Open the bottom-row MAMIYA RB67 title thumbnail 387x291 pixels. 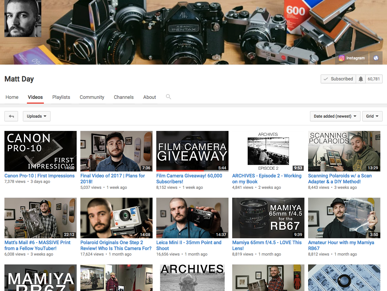click(41, 278)
